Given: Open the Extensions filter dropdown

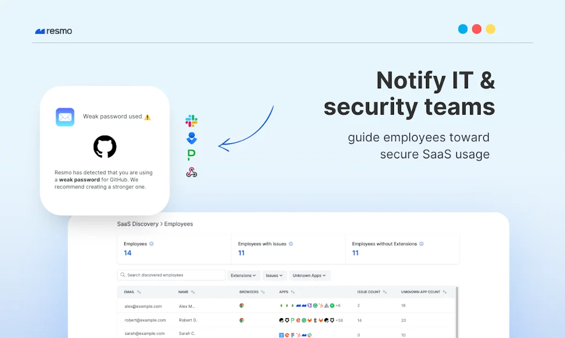Looking at the screenshot, I should click(x=243, y=275).
